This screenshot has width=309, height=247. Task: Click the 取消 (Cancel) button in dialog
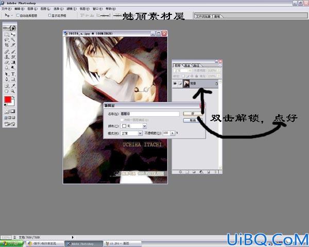(193, 120)
